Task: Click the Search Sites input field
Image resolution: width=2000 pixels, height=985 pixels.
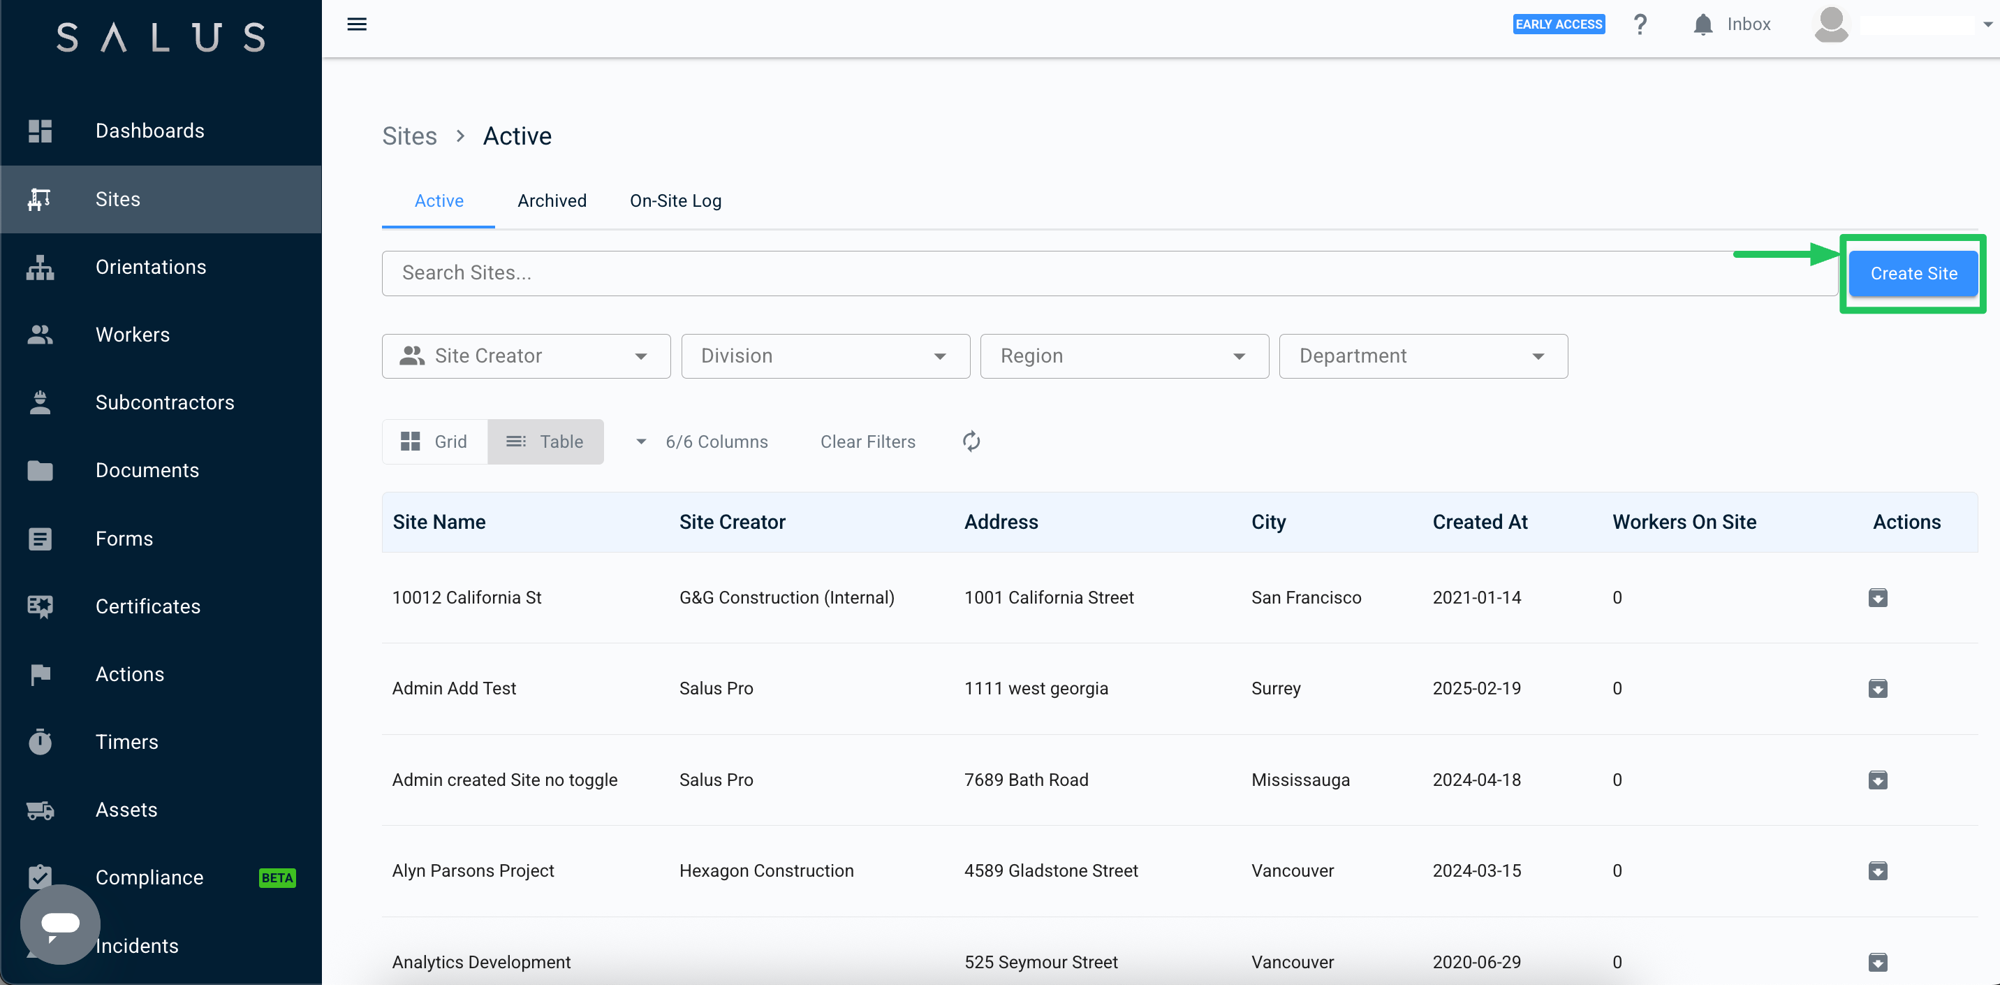Action: [x=1110, y=272]
